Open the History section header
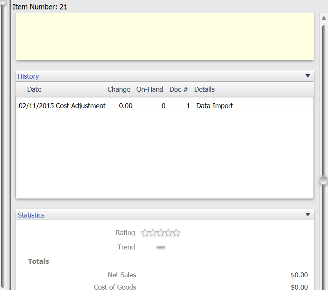328x290 pixels. [165, 76]
